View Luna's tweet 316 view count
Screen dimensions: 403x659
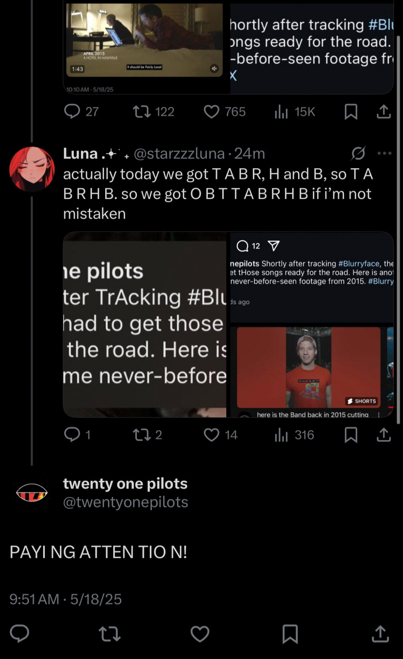tap(294, 435)
